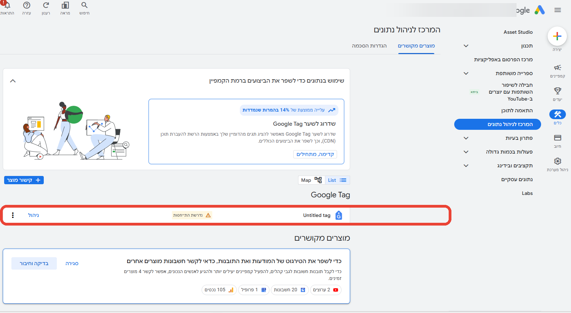Click the 105 נכסים Analytics chip

(219, 290)
